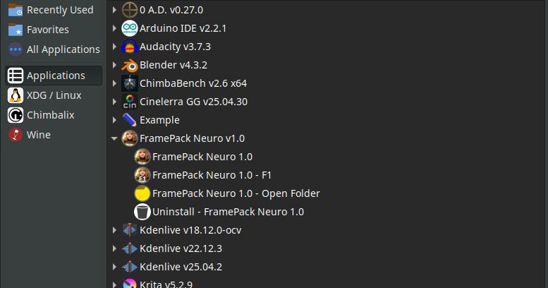Select the Audacity v3.7.3 label
Screen dimensions: 548x288
175,47
